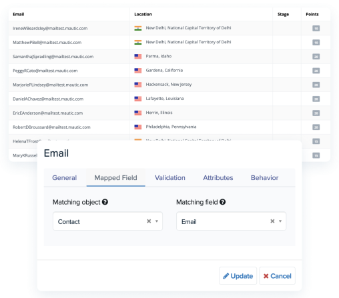The width and height of the screenshot is (339, 298).
Task: Click the Cancel button
Action: pos(277,276)
